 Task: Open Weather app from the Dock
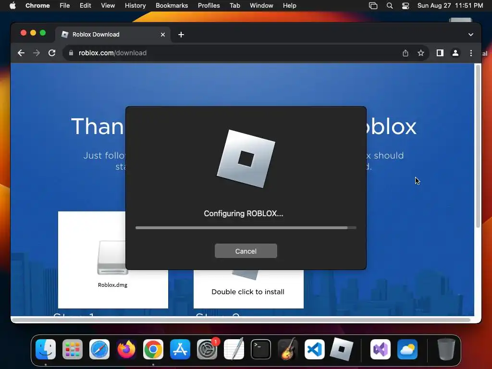coord(407,349)
